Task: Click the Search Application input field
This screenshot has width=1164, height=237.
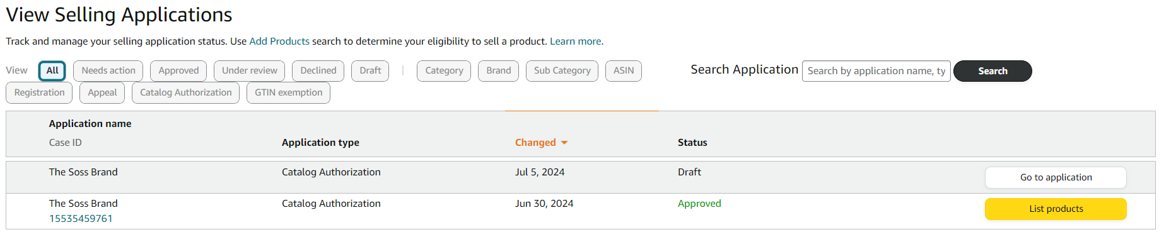Action: tap(876, 71)
